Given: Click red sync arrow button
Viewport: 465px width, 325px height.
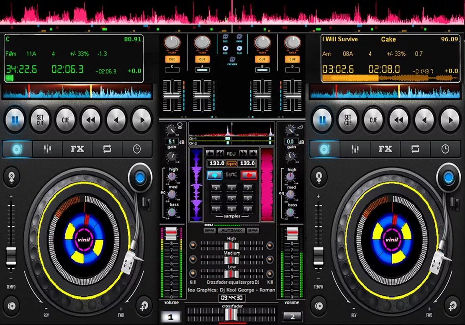Looking at the screenshot, I should tap(249, 175).
